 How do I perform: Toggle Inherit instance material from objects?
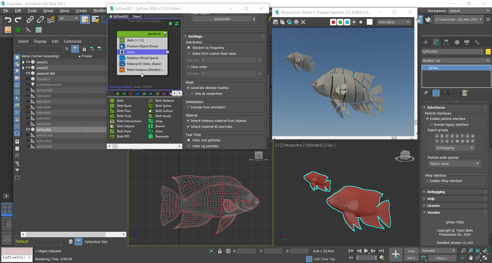click(x=188, y=121)
